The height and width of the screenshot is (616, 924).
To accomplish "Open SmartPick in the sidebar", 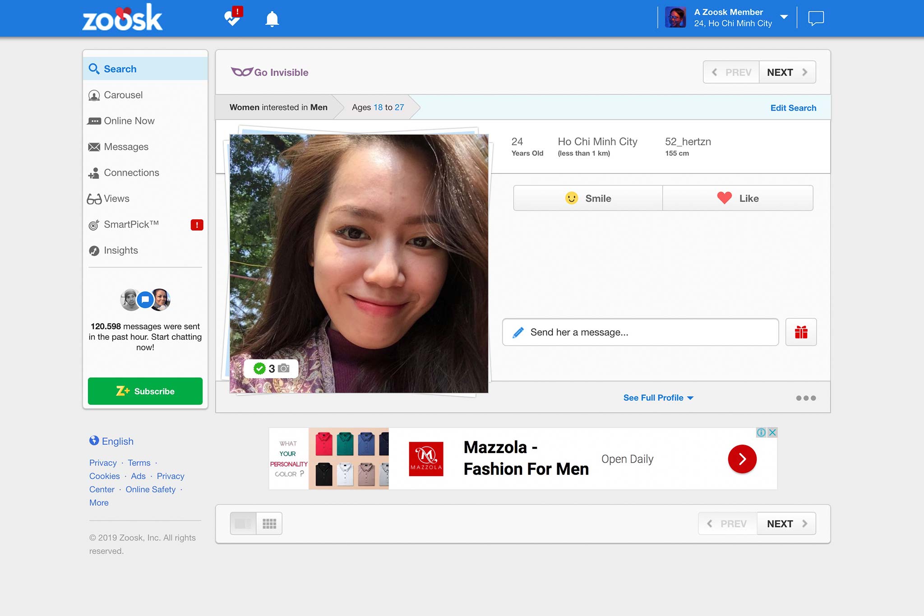I will click(145, 224).
